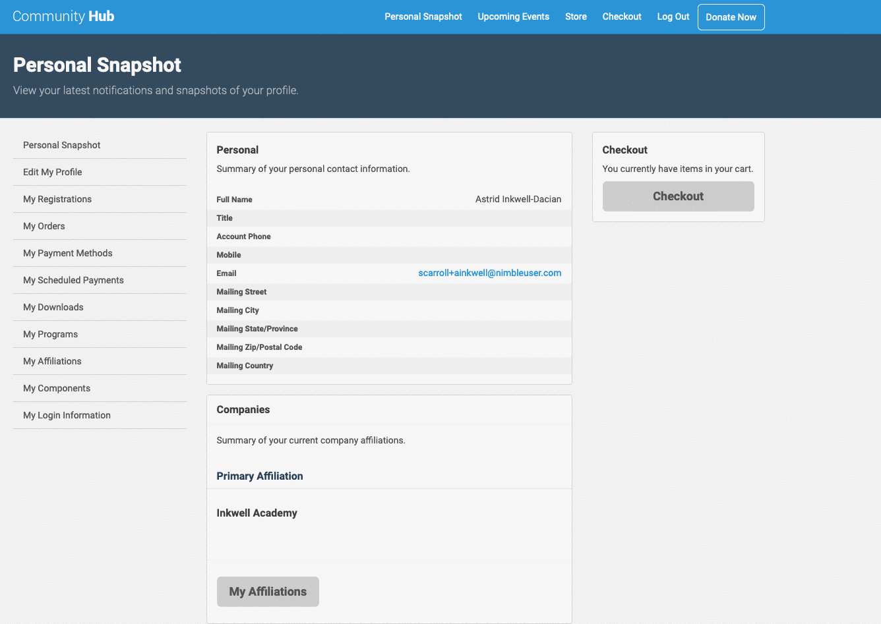
Task: Click the scarroll+ainkwell email address link
Action: tap(489, 273)
